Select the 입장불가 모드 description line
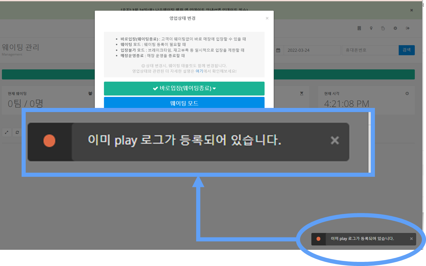The height and width of the screenshot is (266, 426). (x=182, y=50)
